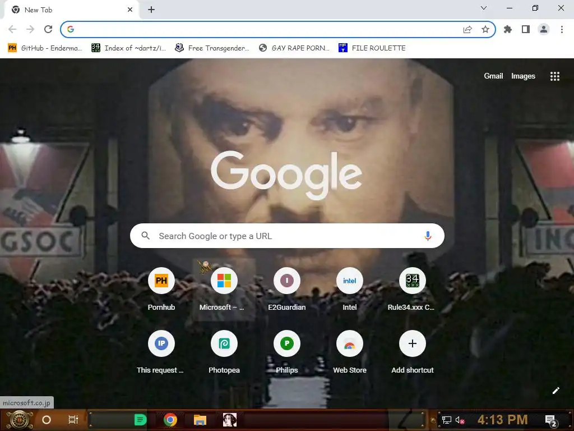Open a new tab with the plus button
Image resolution: width=574 pixels, height=431 pixels.
tap(151, 10)
